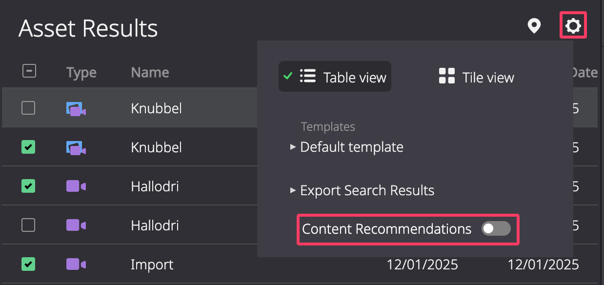The image size is (604, 285).
Task: Click the second Knubbel video sequence icon
Action: click(x=76, y=147)
